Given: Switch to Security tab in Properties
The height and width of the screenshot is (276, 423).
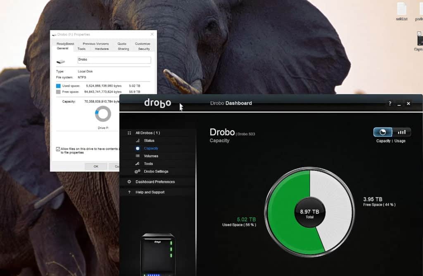Looking at the screenshot, I should pyautogui.click(x=144, y=49).
